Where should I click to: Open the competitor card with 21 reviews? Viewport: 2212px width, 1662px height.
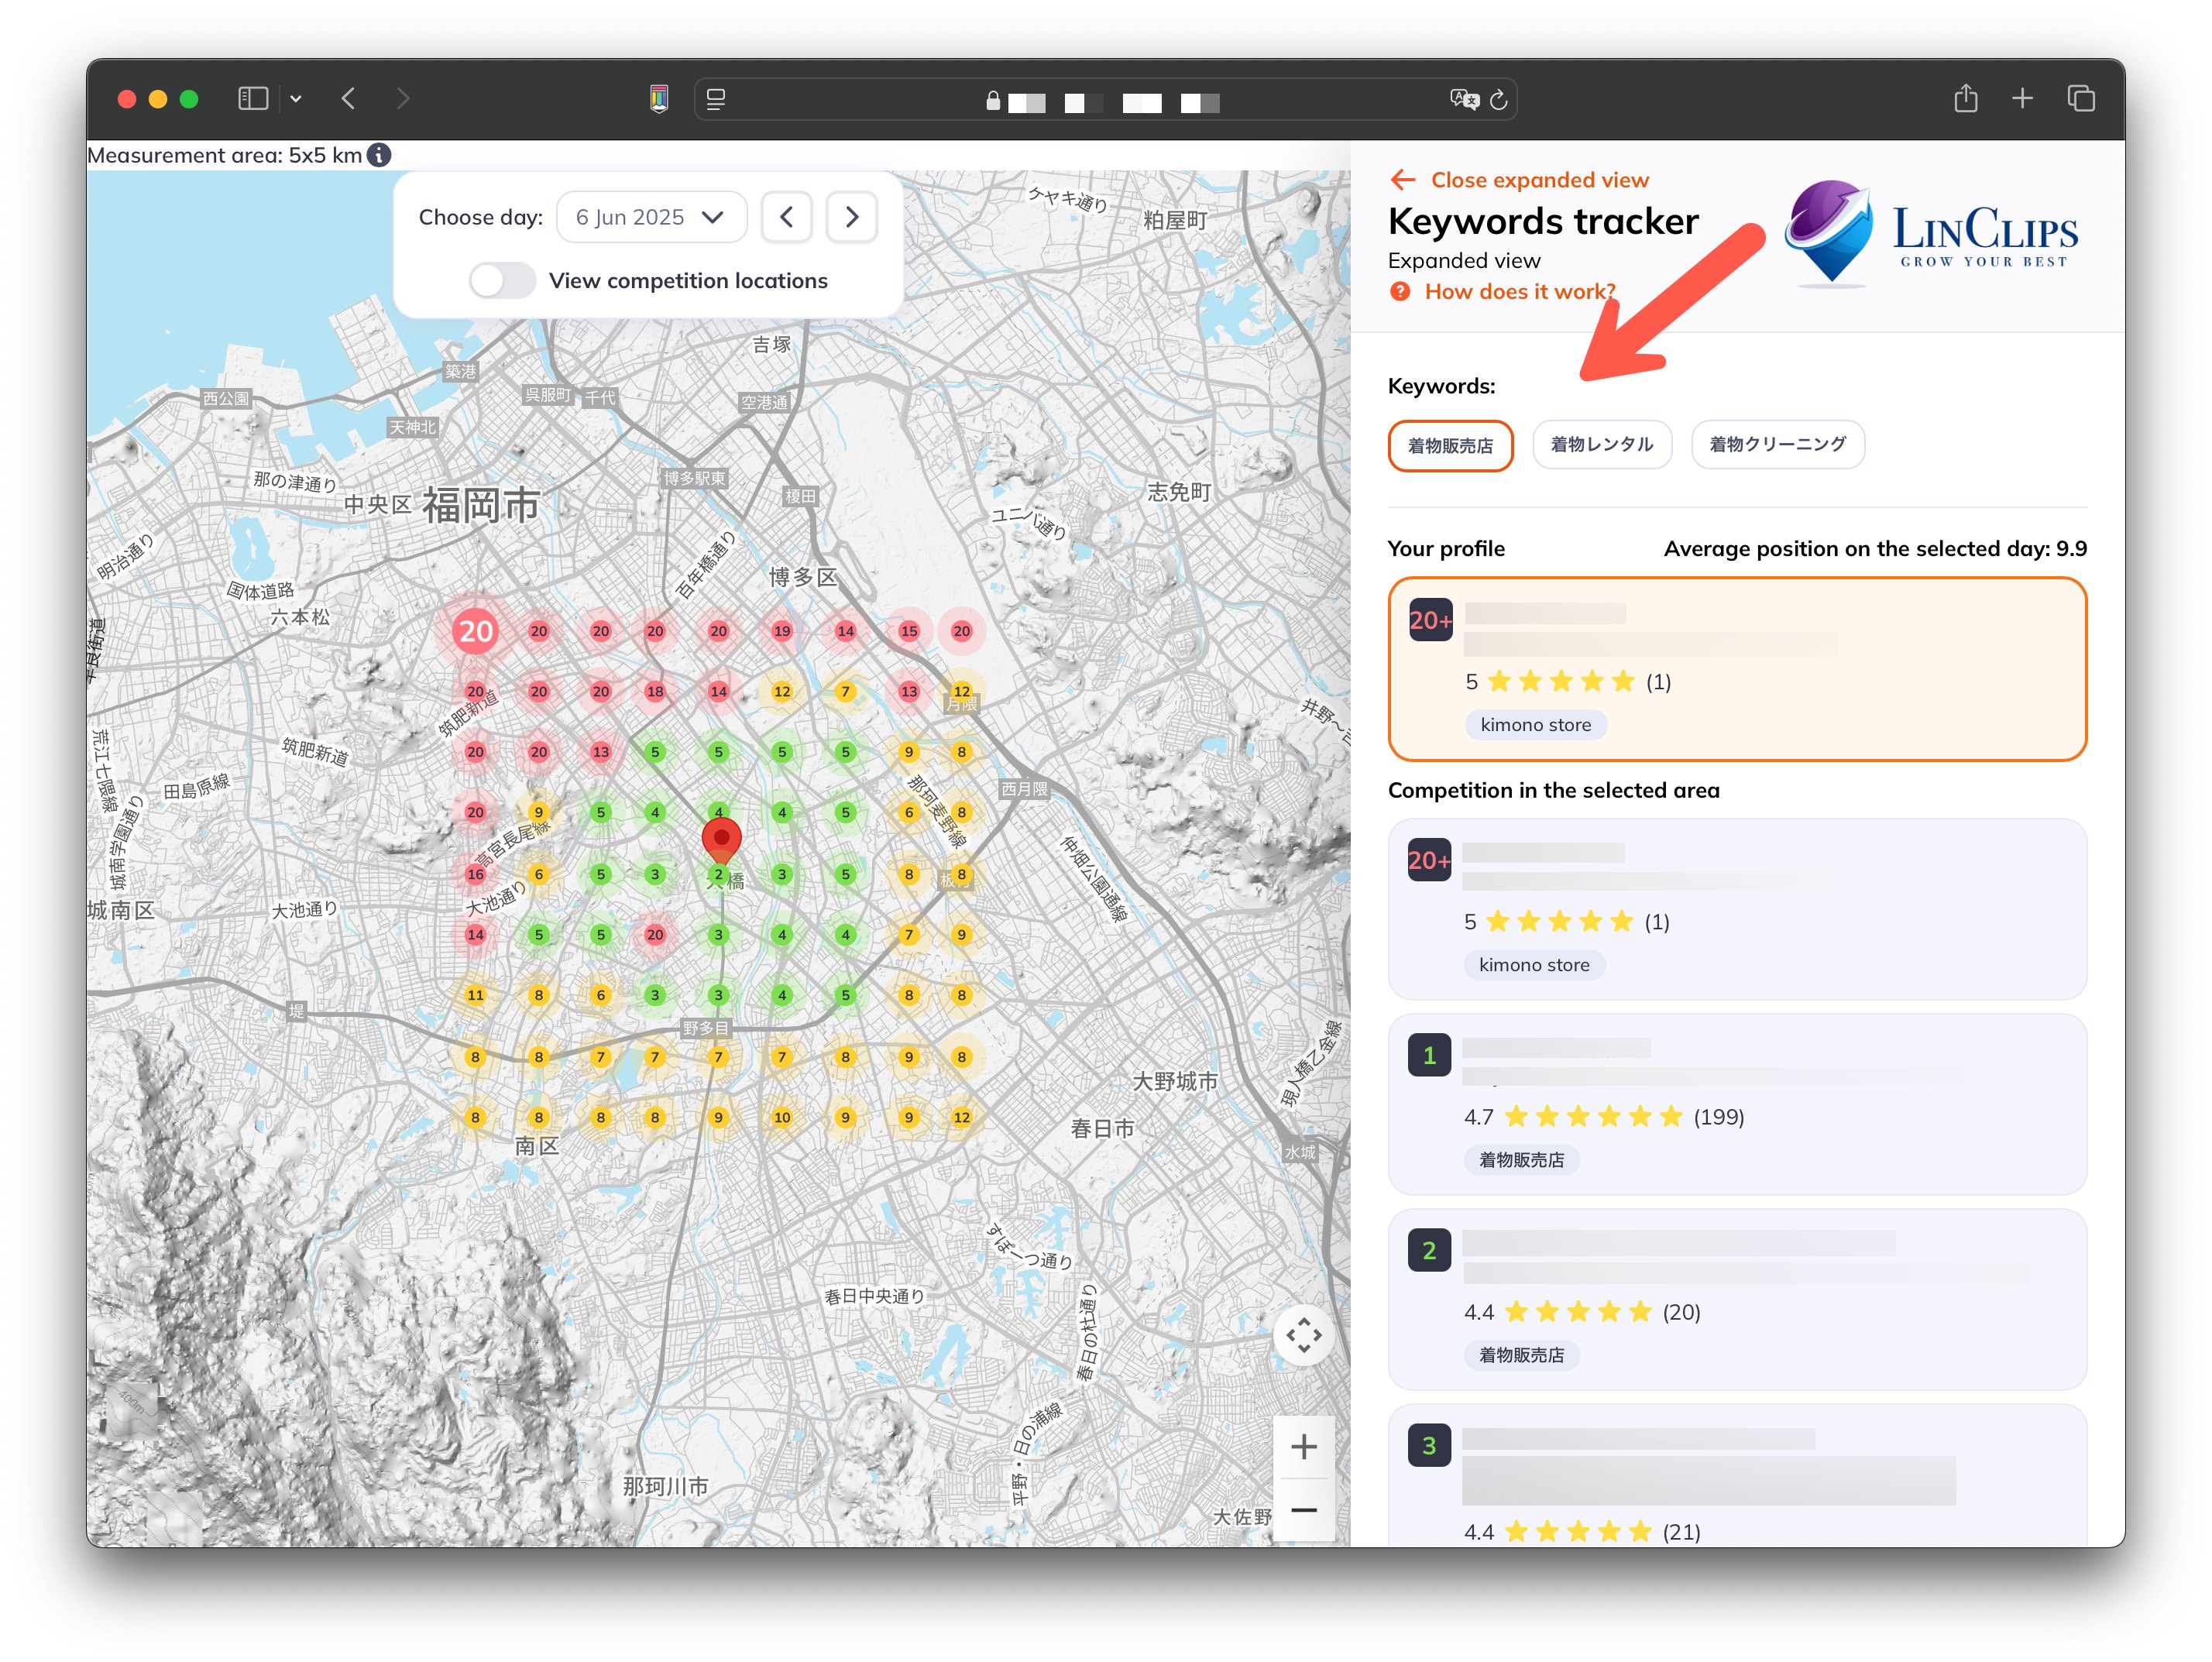click(x=1737, y=1476)
